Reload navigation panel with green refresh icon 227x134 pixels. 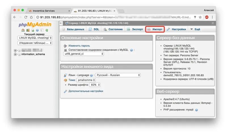47,30
